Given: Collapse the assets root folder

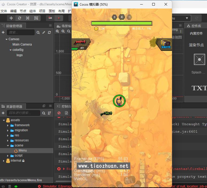Looking at the screenshot, I should point(4,120).
